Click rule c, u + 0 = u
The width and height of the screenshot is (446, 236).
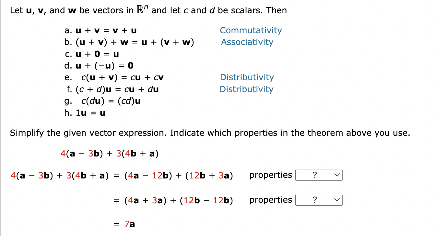pos(92,54)
